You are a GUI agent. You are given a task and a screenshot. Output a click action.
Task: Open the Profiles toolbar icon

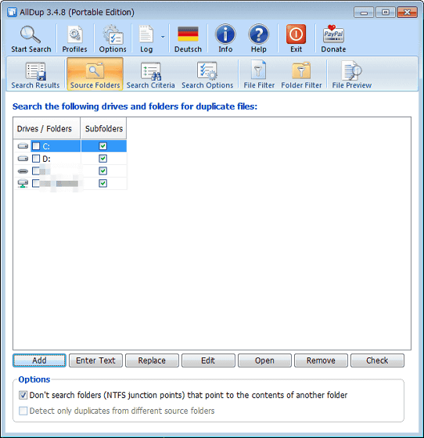[x=75, y=34]
